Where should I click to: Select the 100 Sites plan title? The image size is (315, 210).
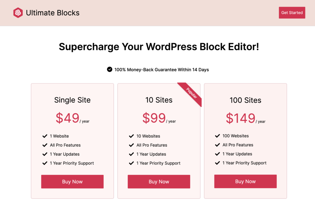(245, 100)
